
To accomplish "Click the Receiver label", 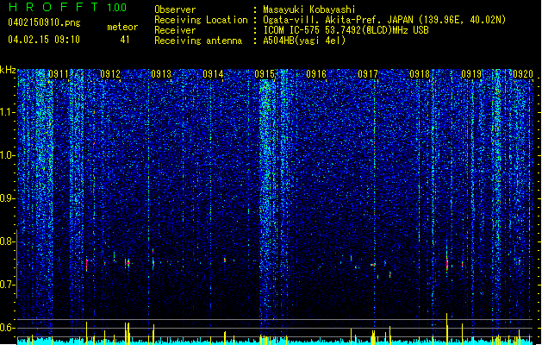I will tap(175, 30).
